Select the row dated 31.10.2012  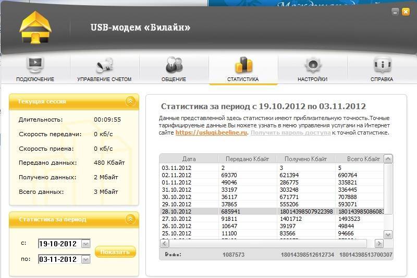pos(272,190)
